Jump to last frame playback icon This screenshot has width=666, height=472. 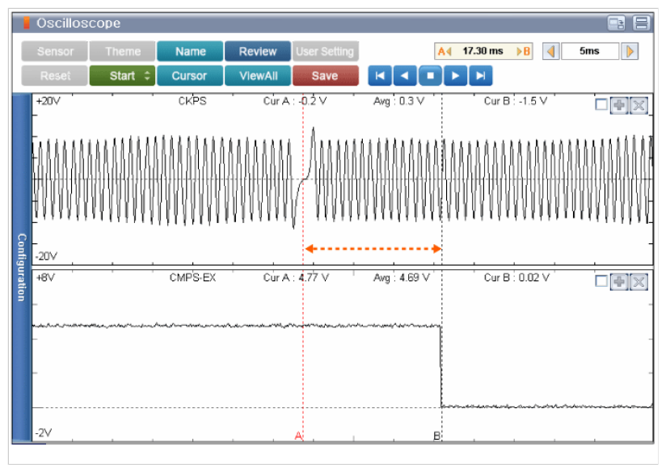[x=480, y=76]
